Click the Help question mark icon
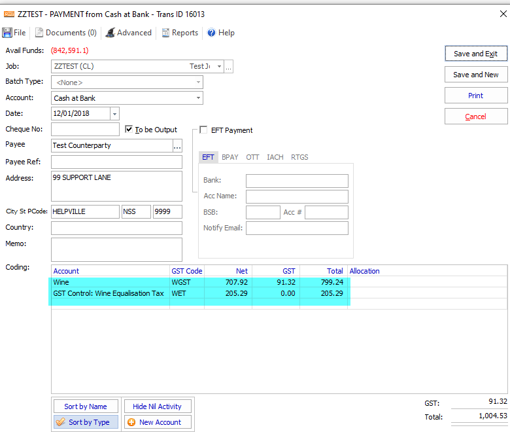This screenshot has height=432, width=510. point(212,33)
